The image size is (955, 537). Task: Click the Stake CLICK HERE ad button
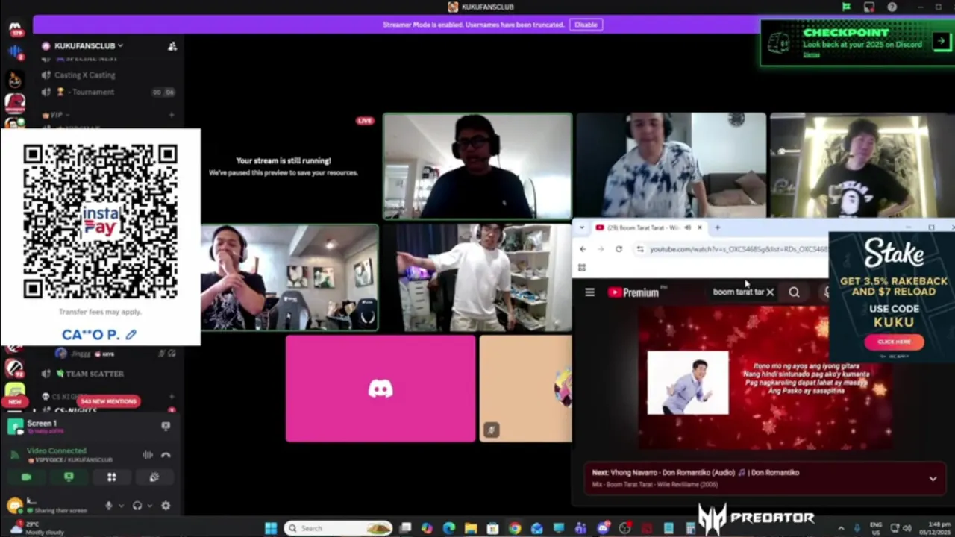click(x=894, y=342)
